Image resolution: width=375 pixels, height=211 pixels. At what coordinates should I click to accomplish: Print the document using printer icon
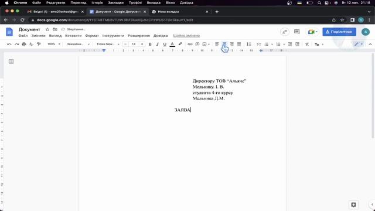tap(24, 45)
